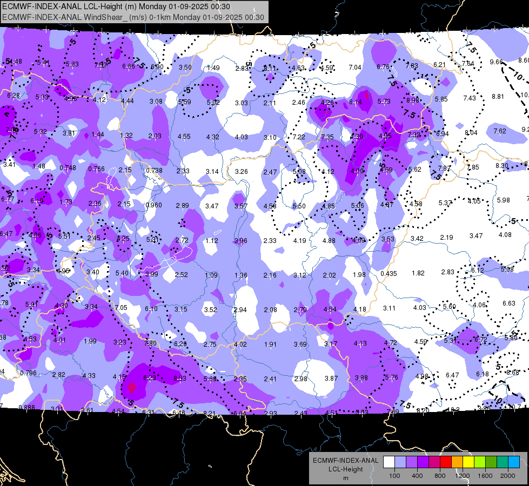Click the WindShear 0-1km title line
The width and height of the screenshot is (529, 486).
tap(133, 17)
